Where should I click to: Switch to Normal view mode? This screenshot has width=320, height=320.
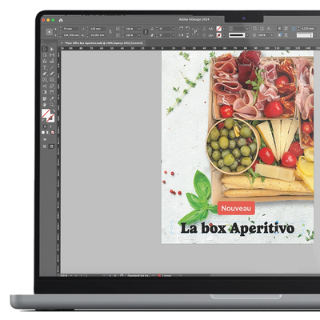[45, 146]
